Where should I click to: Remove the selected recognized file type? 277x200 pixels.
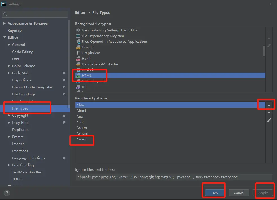(269, 38)
